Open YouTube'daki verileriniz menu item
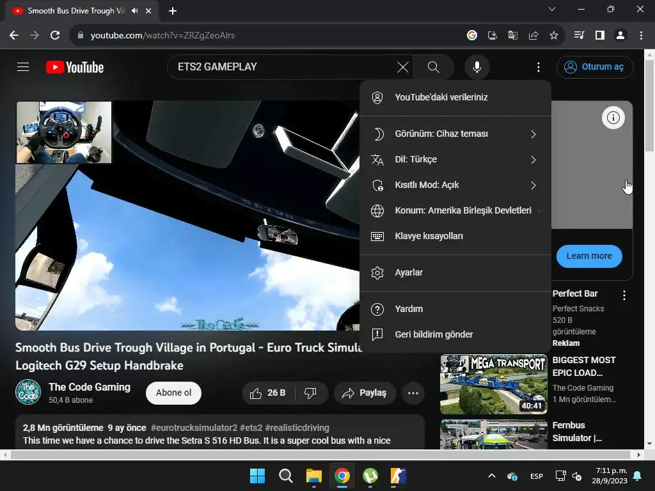Viewport: 655px width, 491px height. (455, 98)
